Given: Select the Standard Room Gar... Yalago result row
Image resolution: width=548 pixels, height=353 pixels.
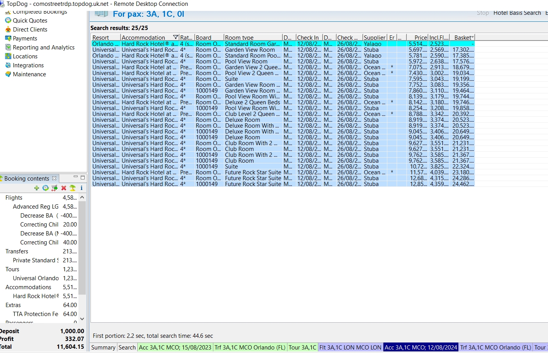Looking at the screenshot, I should (x=283, y=44).
